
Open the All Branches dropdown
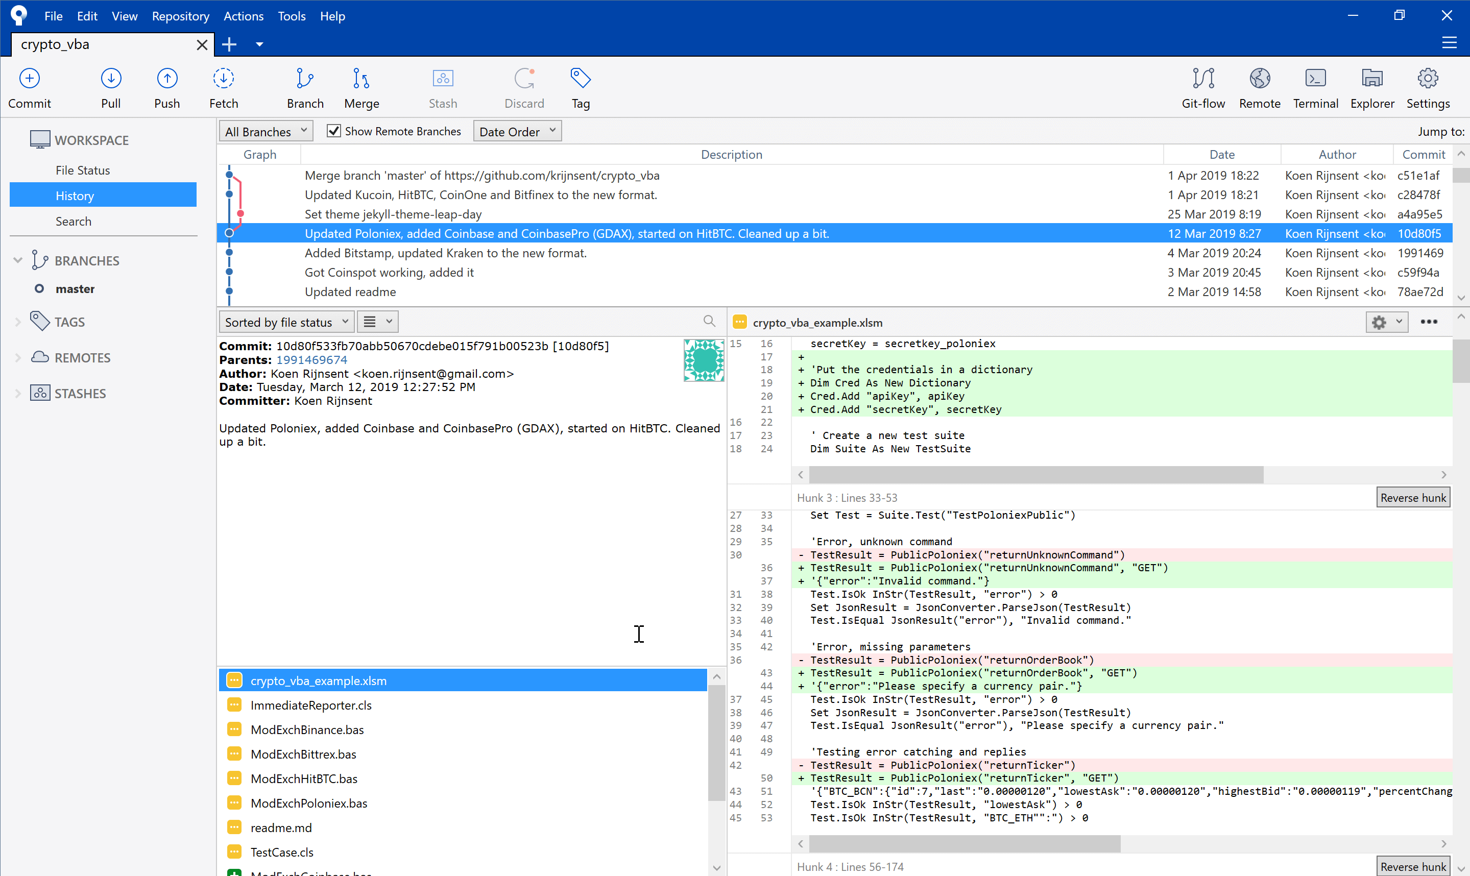[x=266, y=131]
